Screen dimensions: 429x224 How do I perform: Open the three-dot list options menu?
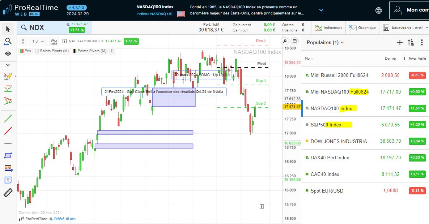pyautogui.click(x=422, y=42)
